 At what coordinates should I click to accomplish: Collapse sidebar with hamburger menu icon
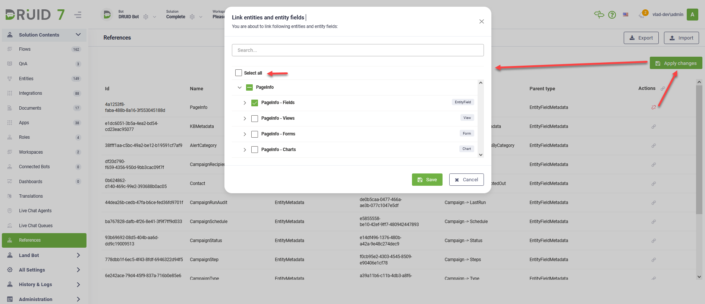tap(78, 15)
